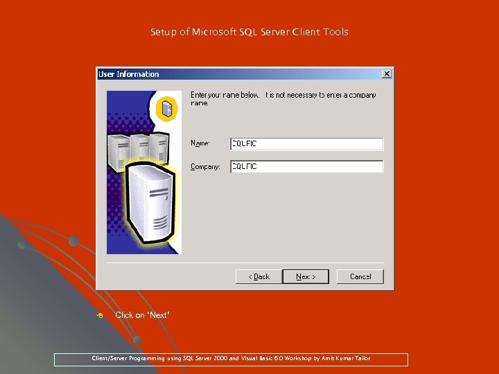Click the 'Click on Next' instruction text
Image resolution: width=499 pixels, height=374 pixels.
142,315
